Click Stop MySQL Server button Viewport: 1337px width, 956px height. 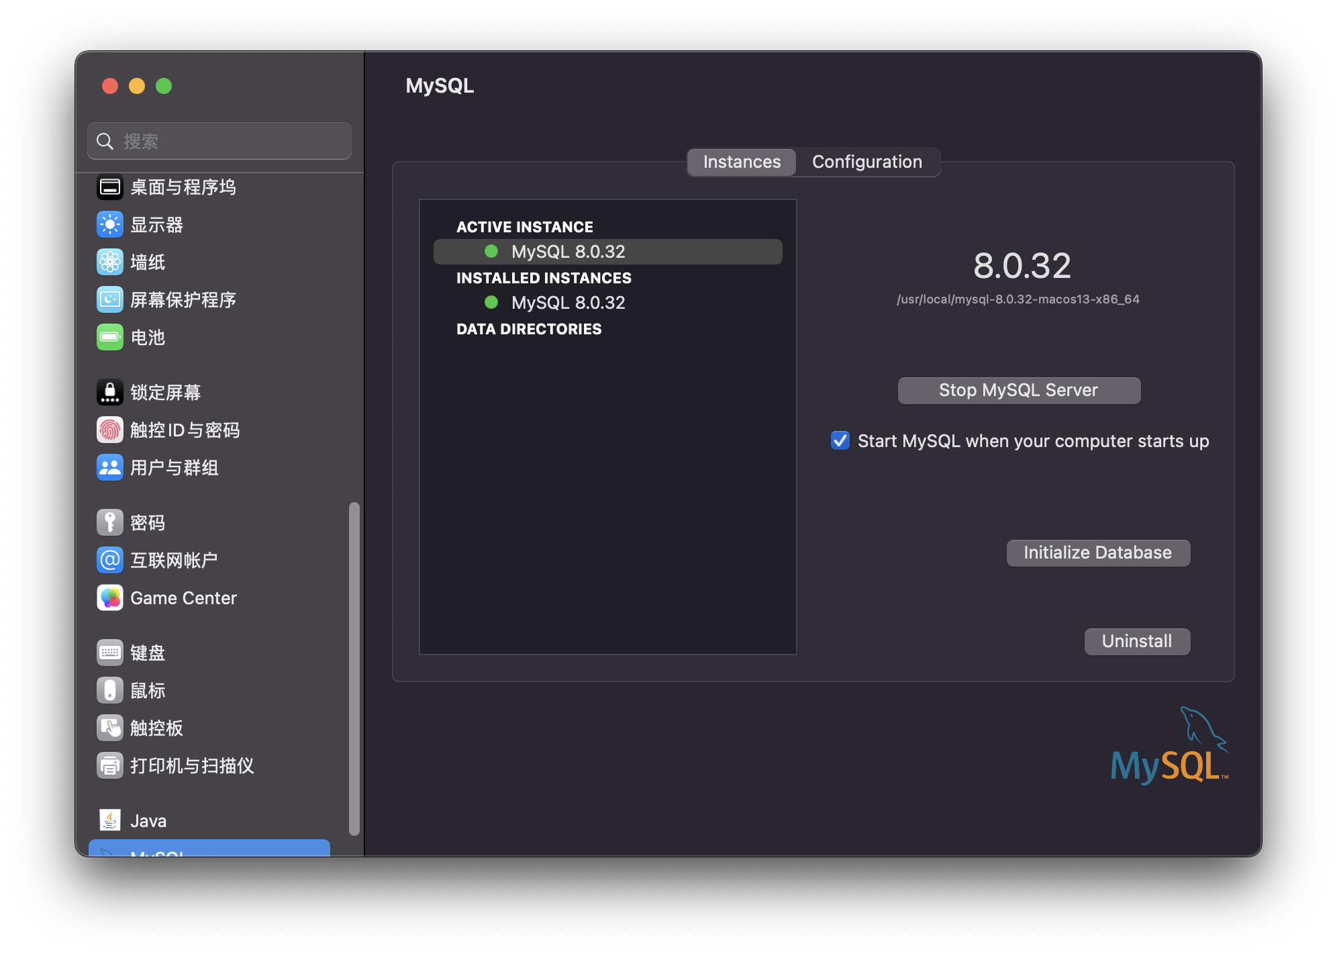pyautogui.click(x=1018, y=390)
